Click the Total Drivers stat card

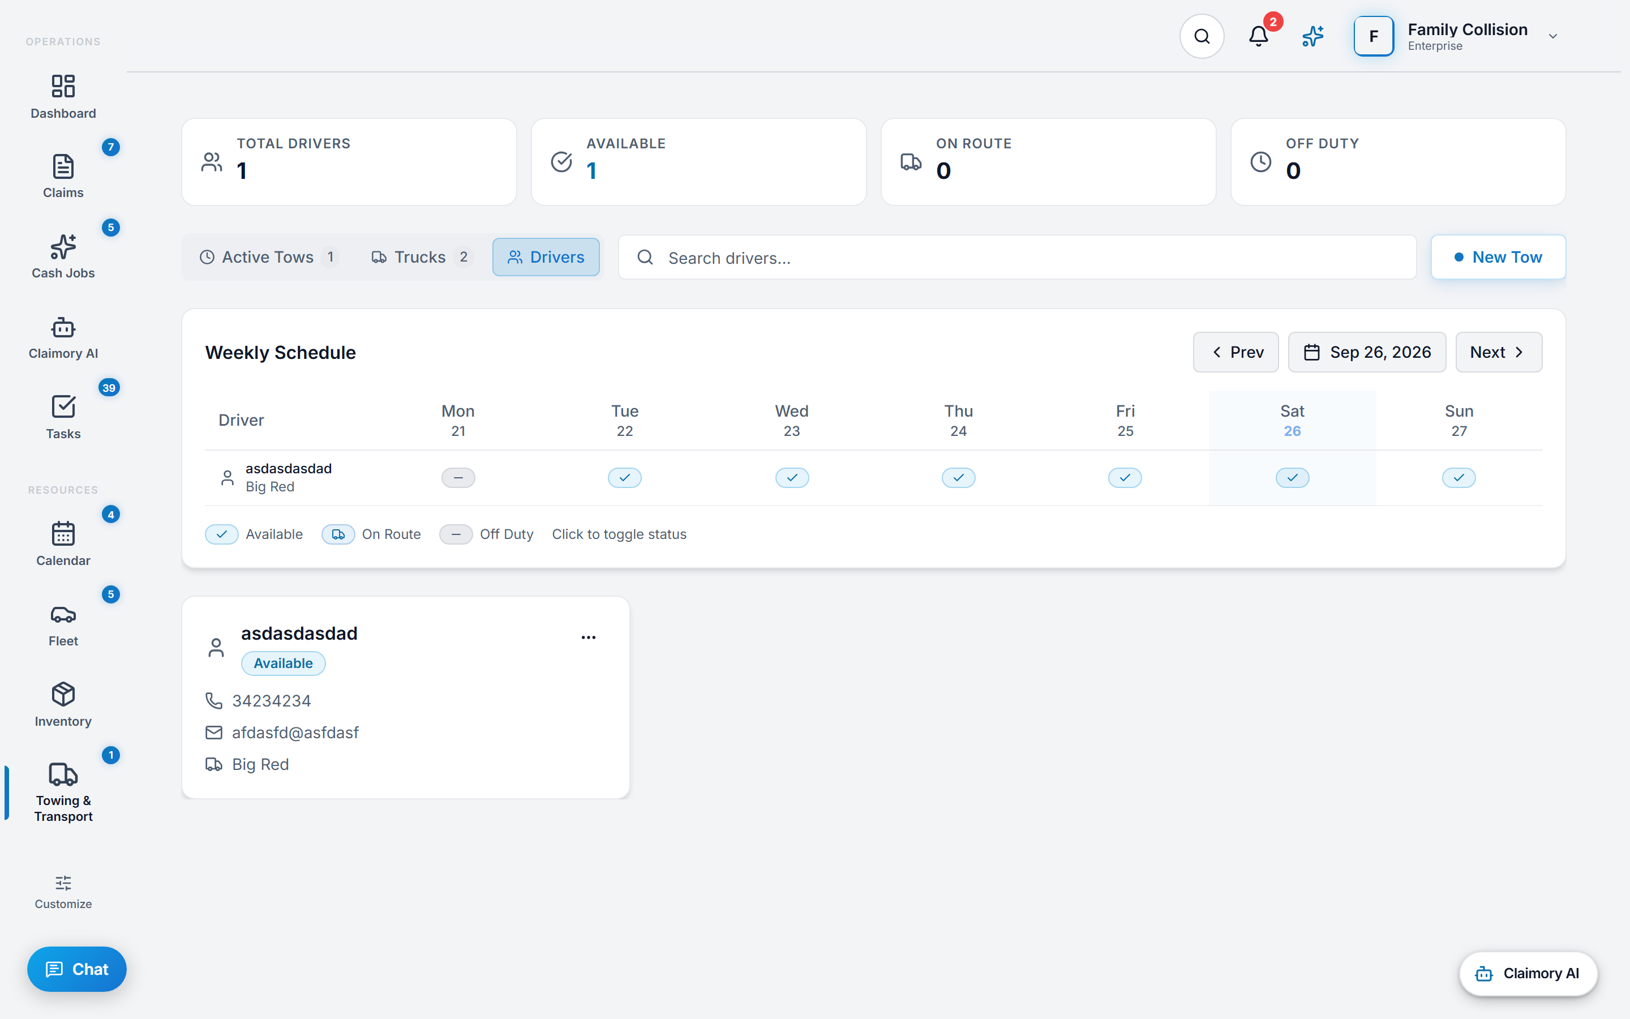349,162
